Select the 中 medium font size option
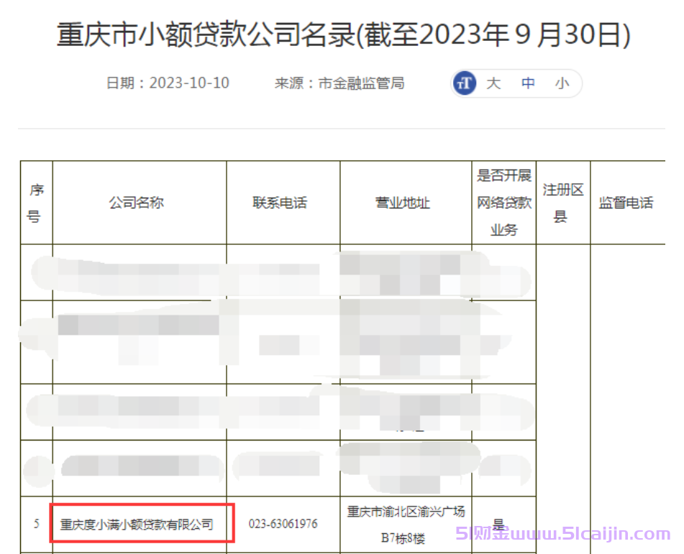 [x=528, y=83]
